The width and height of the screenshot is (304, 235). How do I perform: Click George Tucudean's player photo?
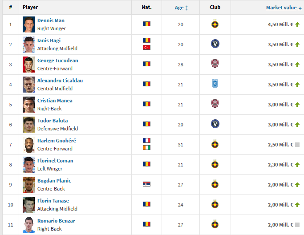pyautogui.click(x=29, y=64)
